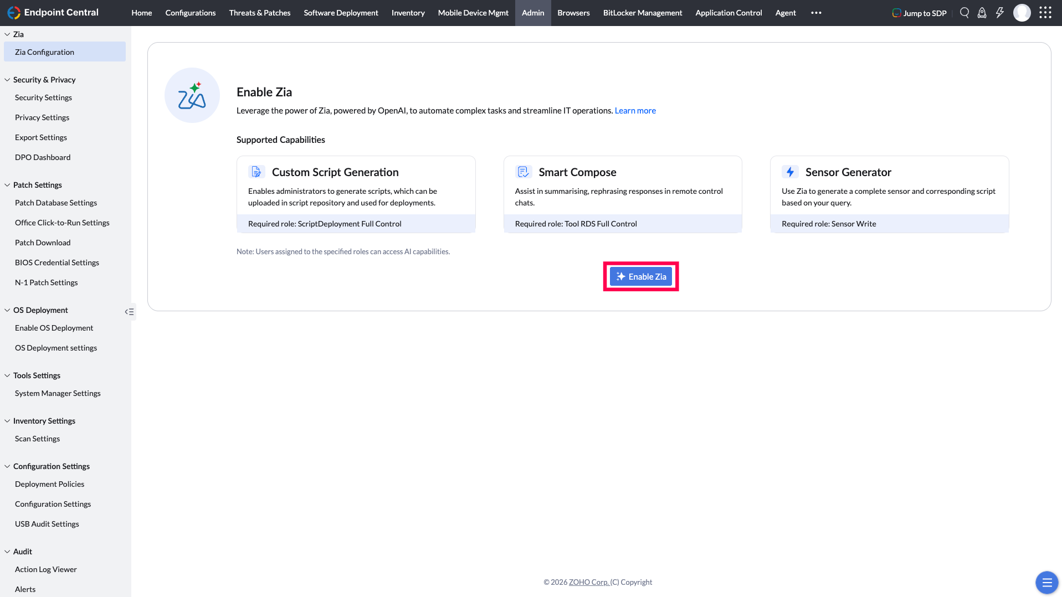Open Office Click-to-Run Settings

[62, 223]
